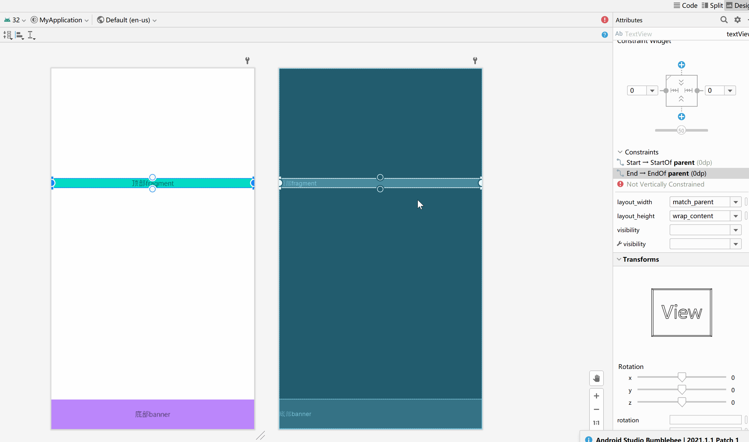Screen dimensions: 749x442
Task: Select the Pan hand tool
Action: coord(596,378)
